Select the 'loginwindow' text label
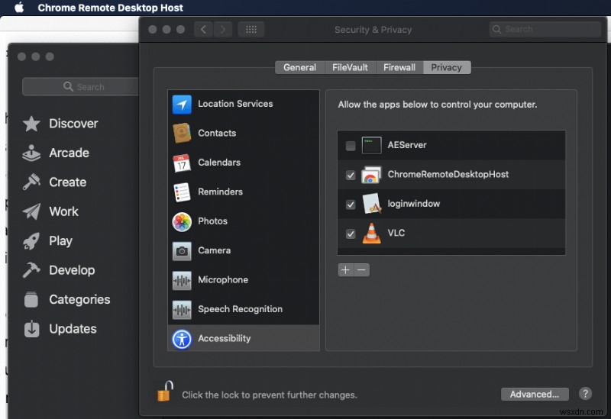 coord(413,204)
